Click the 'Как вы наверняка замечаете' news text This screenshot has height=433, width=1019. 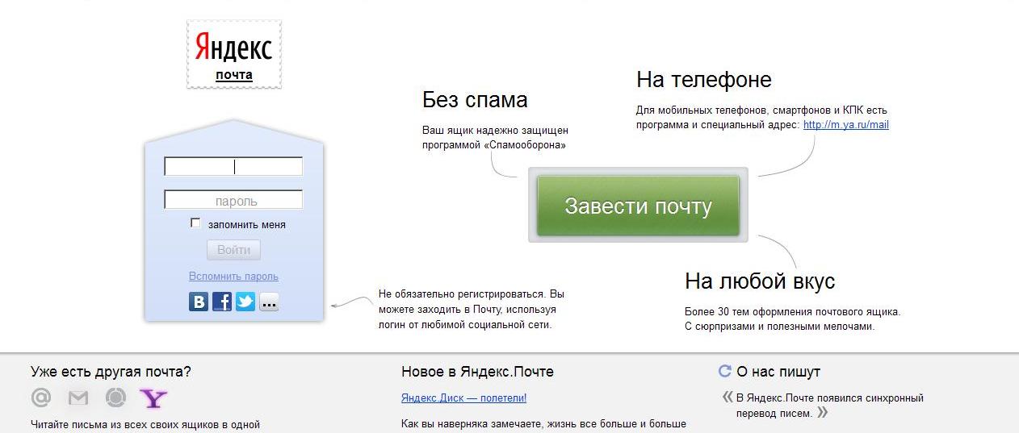tap(543, 423)
